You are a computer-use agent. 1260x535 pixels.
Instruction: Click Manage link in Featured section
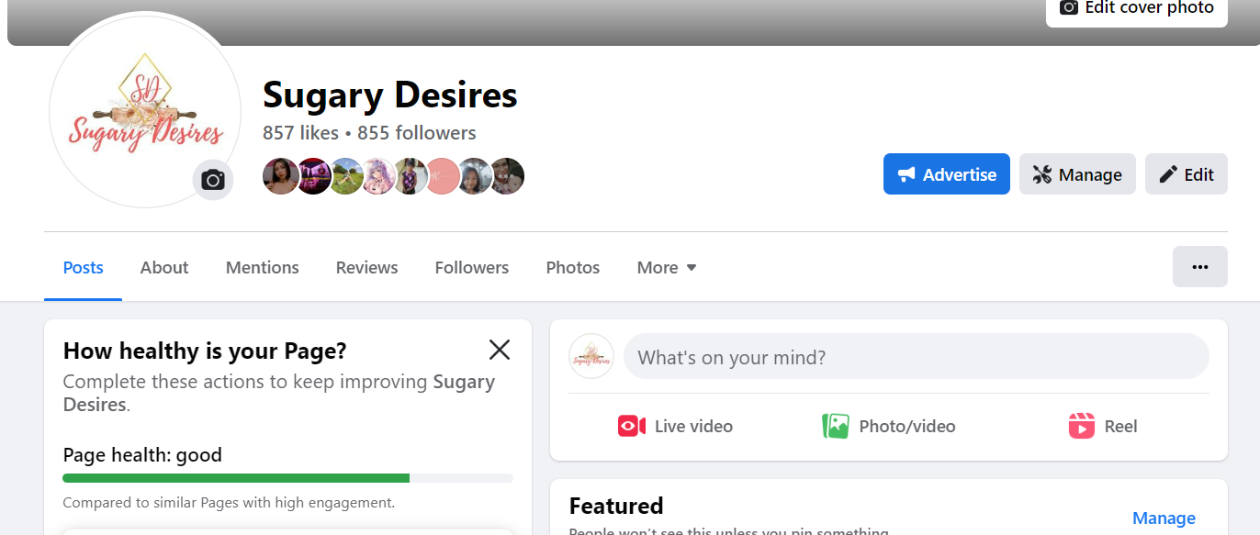point(1164,518)
